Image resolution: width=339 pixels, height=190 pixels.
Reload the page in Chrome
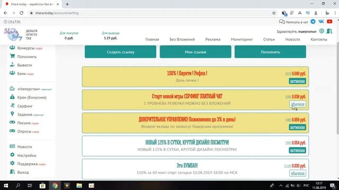21,13
